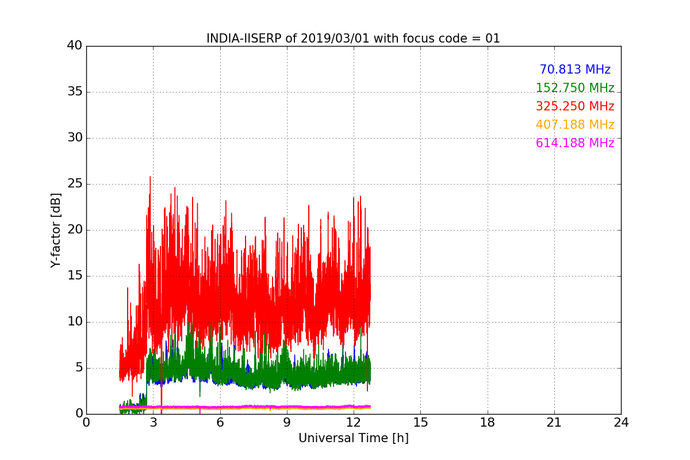The height and width of the screenshot is (460, 690).
Task: Click the Y-factor [dB] axis label
Action: (56, 230)
